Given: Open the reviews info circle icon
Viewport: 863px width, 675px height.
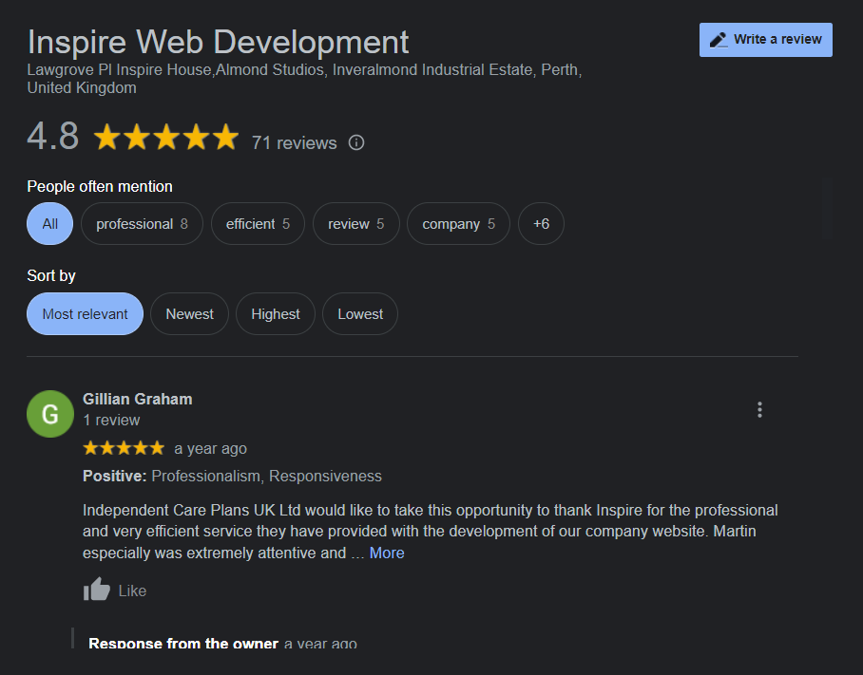Looking at the screenshot, I should tap(356, 143).
